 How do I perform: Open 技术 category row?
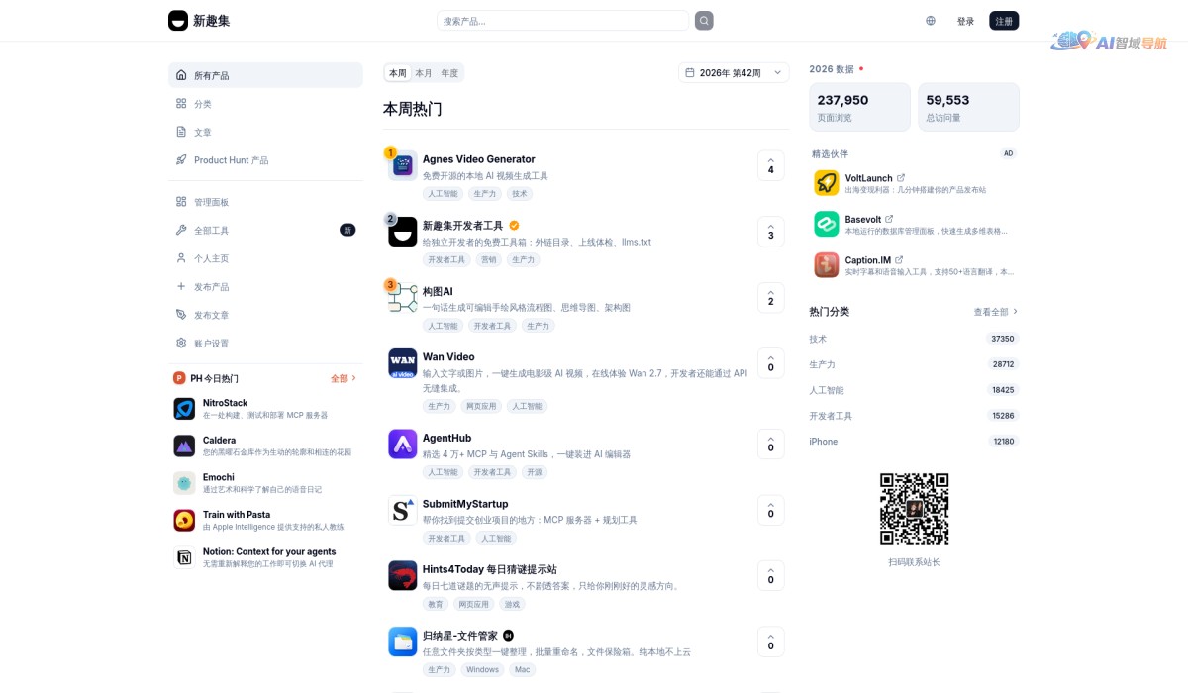[x=914, y=339]
